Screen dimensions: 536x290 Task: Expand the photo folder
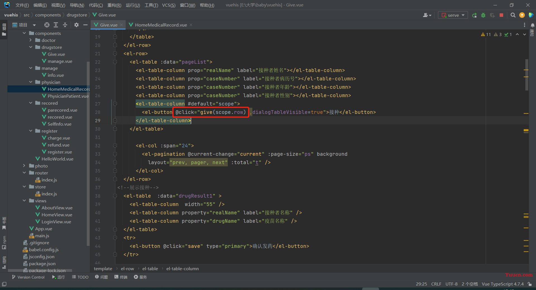pyautogui.click(x=24, y=166)
